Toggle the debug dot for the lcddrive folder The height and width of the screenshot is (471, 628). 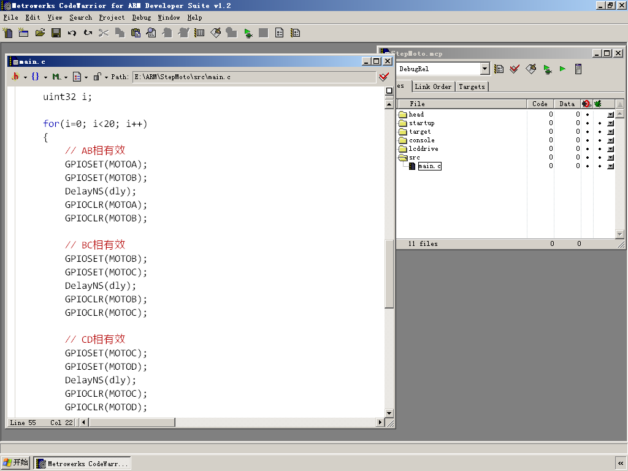click(x=600, y=149)
